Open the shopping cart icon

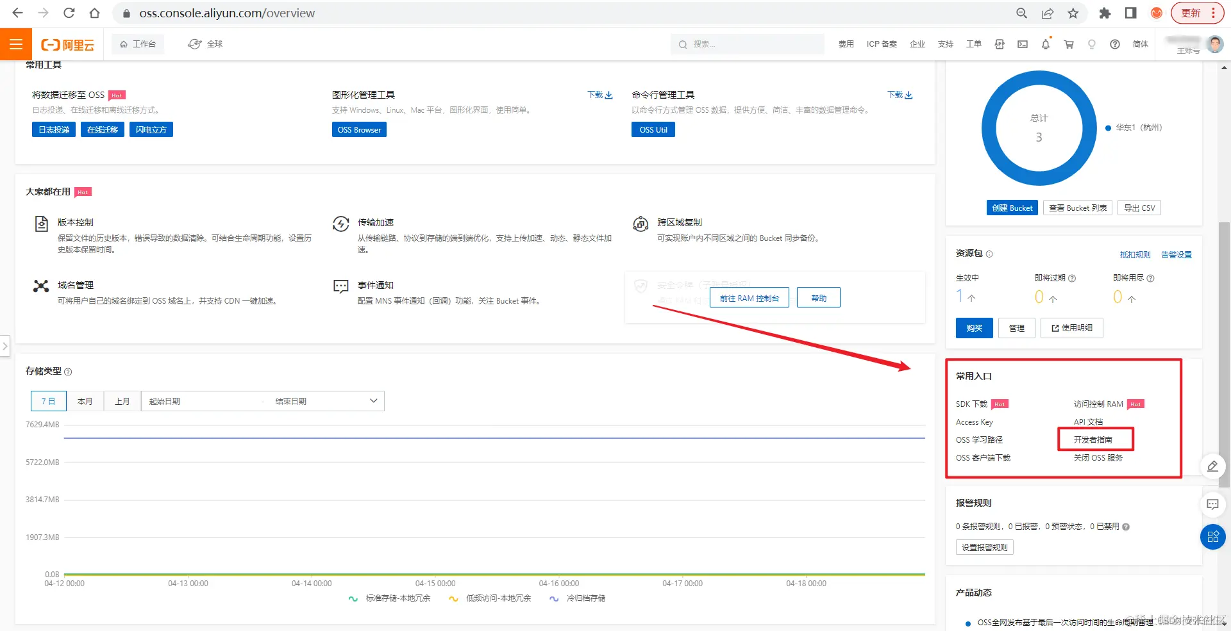pyautogui.click(x=1069, y=44)
